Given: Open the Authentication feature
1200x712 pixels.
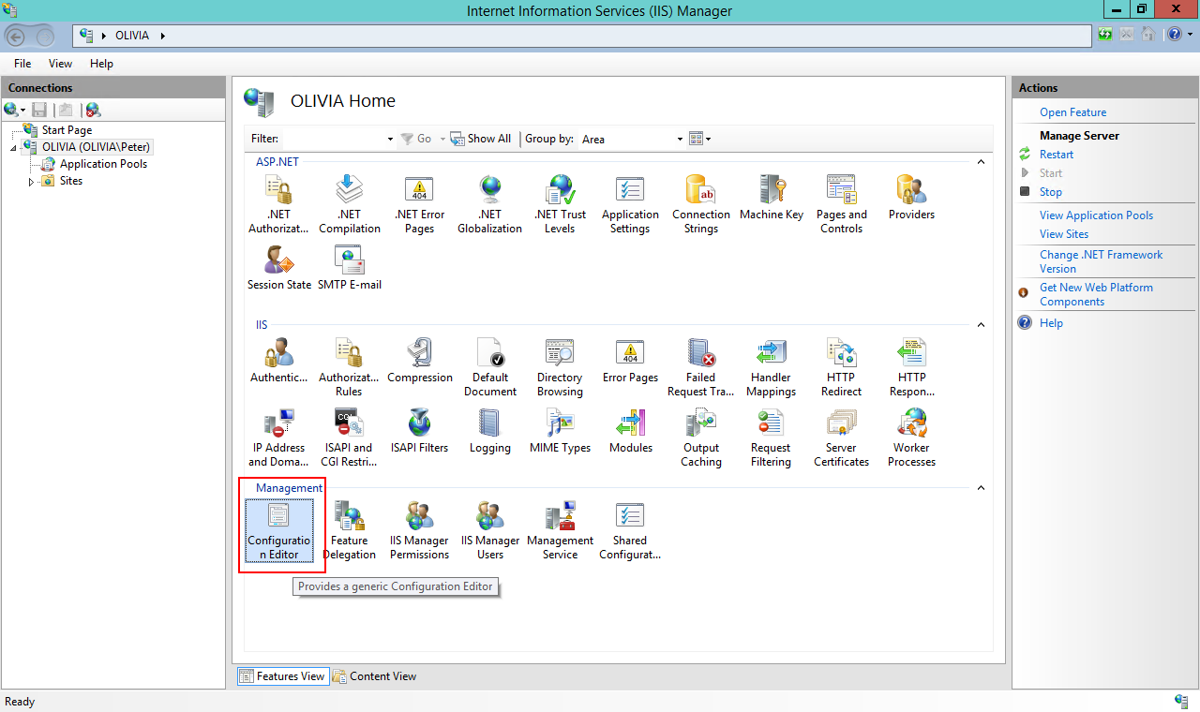Looking at the screenshot, I should [278, 361].
